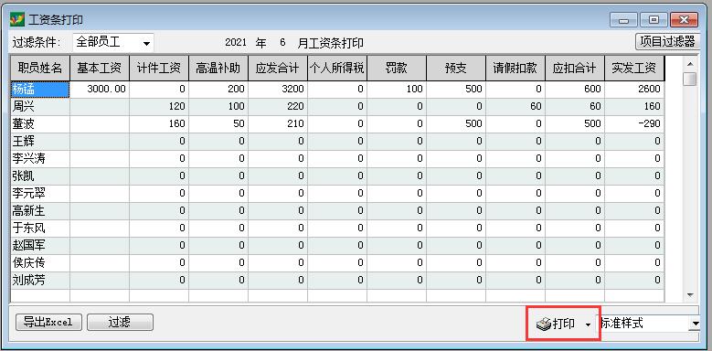712x351 pixels.
Task: Select employee 李兴涛 name cell
Action: point(40,159)
